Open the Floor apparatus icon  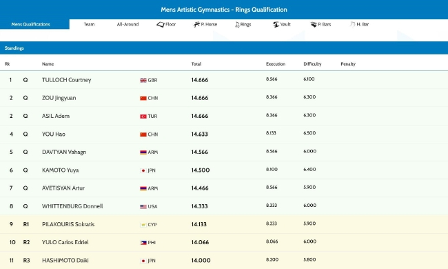(x=161, y=25)
